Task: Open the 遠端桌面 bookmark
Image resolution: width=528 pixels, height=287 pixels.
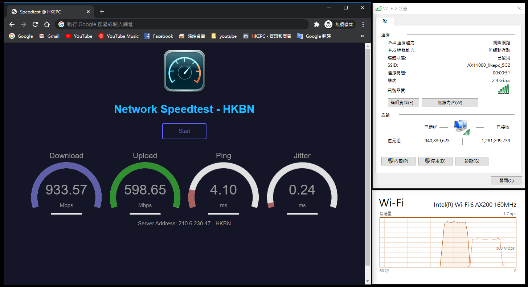Action: (192, 36)
